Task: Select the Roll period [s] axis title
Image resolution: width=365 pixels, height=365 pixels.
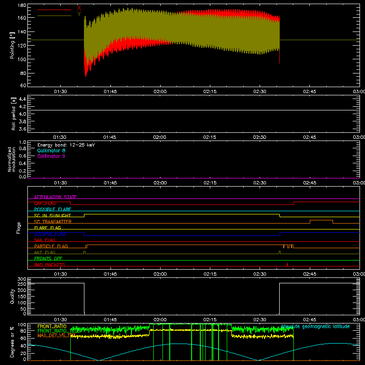Action: (14, 114)
